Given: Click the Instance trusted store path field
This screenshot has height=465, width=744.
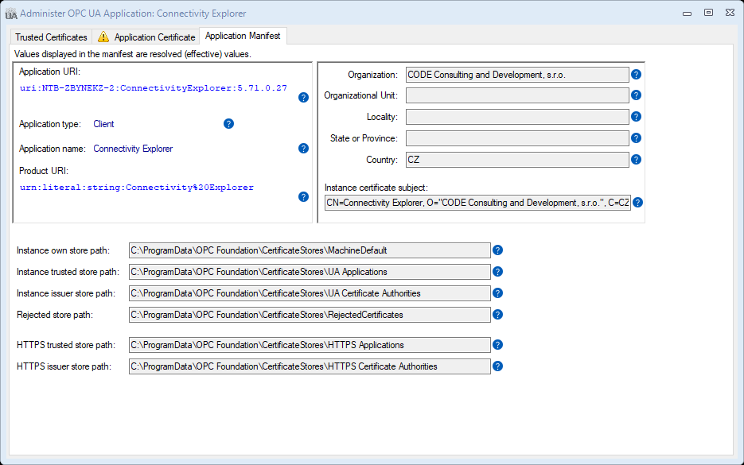Looking at the screenshot, I should pyautogui.click(x=310, y=272).
